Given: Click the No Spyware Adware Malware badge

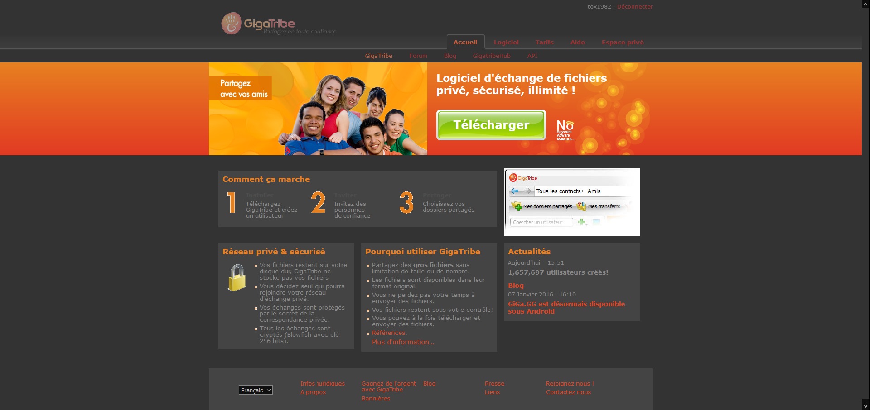Looking at the screenshot, I should click(565, 130).
